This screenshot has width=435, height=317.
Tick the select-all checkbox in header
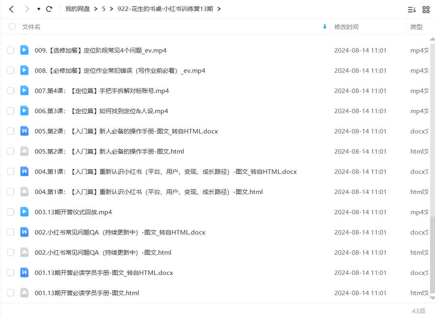(12, 27)
